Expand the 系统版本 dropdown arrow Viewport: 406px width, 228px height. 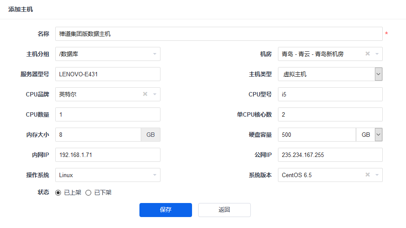(x=377, y=175)
